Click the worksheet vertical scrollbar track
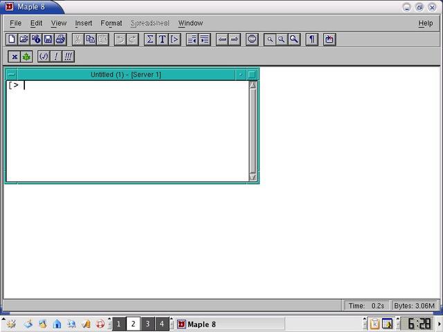443x332 pixels. [x=253, y=131]
